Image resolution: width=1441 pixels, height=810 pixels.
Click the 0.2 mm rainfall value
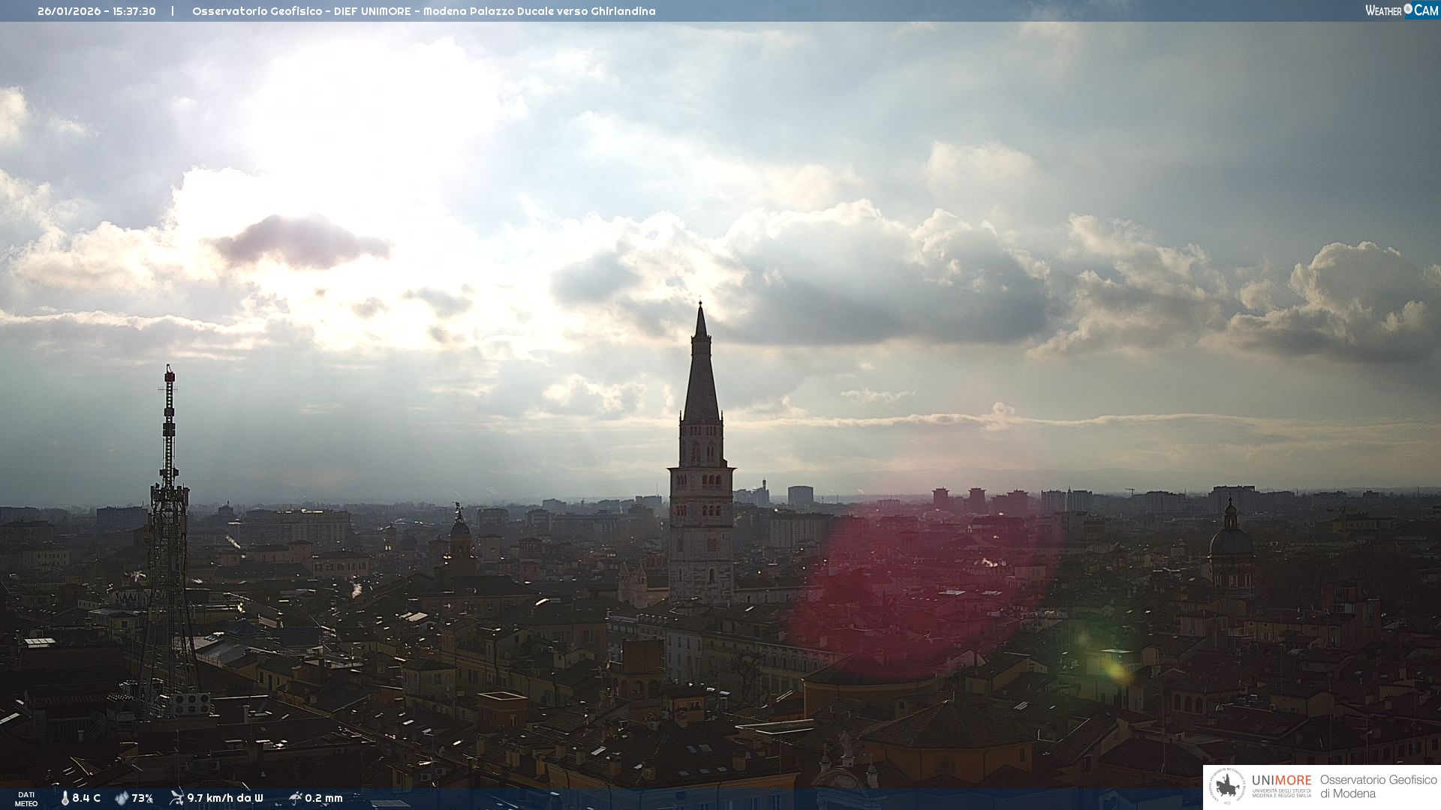point(323,798)
